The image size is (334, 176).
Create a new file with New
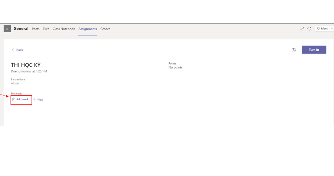[x=38, y=99]
